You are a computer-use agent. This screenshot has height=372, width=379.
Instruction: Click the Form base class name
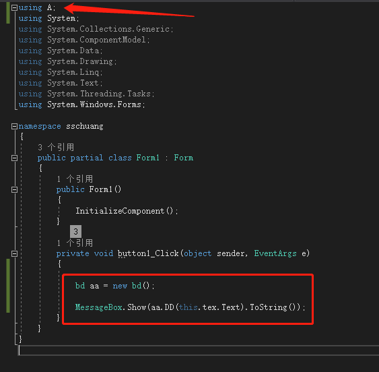point(184,158)
